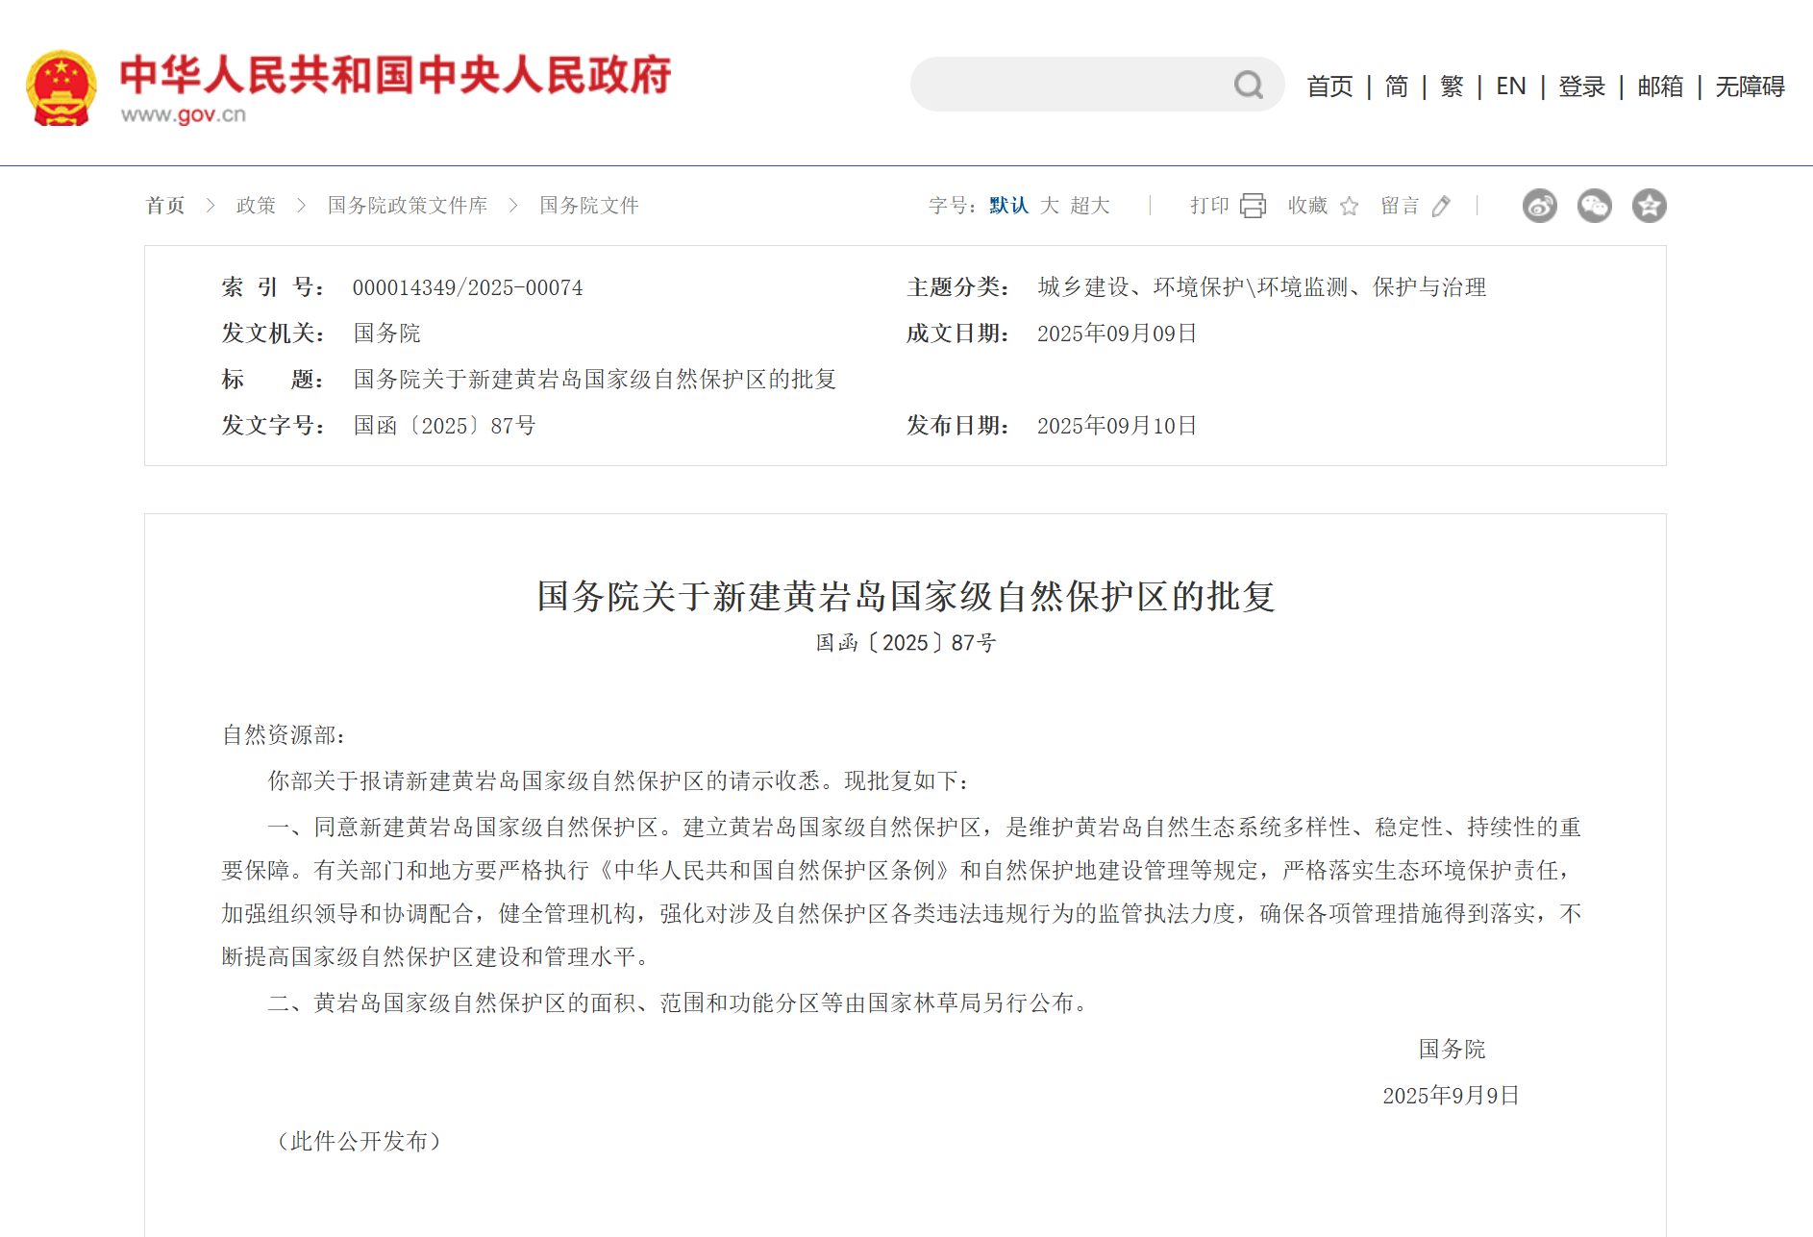Enable 无障碍 accessibility mode
This screenshot has height=1237, width=1813.
coord(1750,87)
